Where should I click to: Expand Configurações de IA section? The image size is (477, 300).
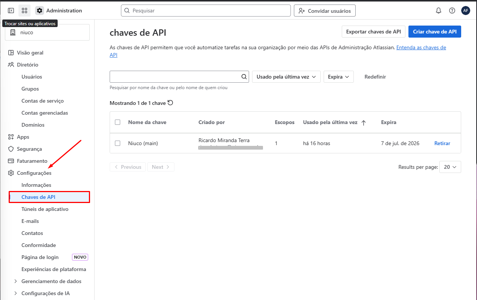tap(15, 293)
